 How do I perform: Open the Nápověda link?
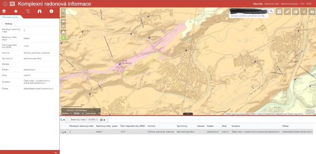tap(258, 4)
